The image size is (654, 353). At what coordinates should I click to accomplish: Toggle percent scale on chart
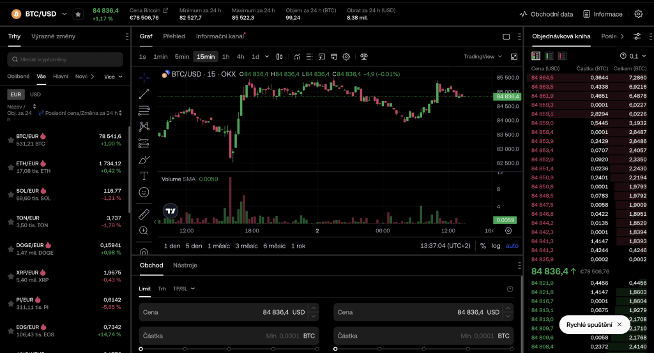tap(483, 246)
